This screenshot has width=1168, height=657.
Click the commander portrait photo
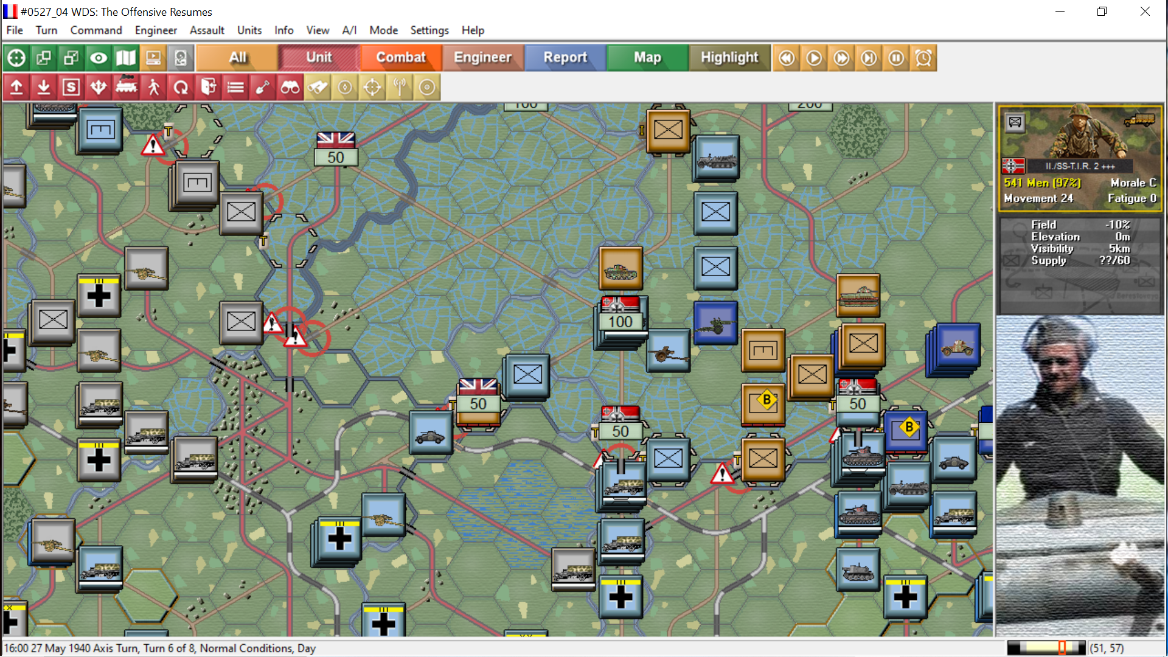1080,476
